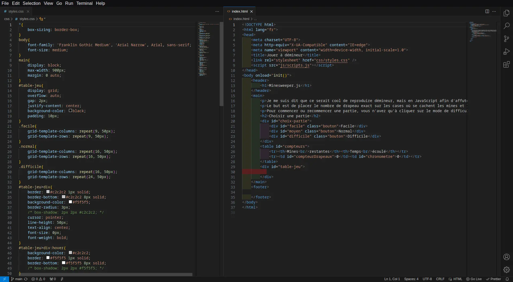Image resolution: width=513 pixels, height=282 pixels.
Task: Click Spaces: 4 indentation setting
Action: pos(411,279)
